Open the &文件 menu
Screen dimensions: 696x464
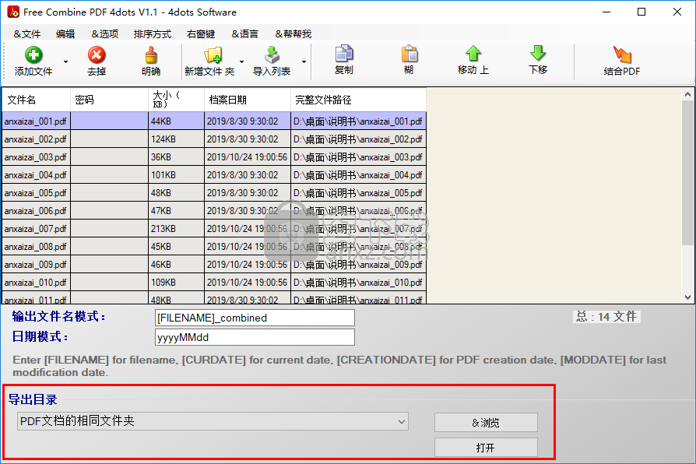(27, 33)
